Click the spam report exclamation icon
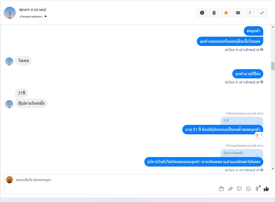Image resolution: width=275 pixels, height=202 pixels. tap(202, 13)
